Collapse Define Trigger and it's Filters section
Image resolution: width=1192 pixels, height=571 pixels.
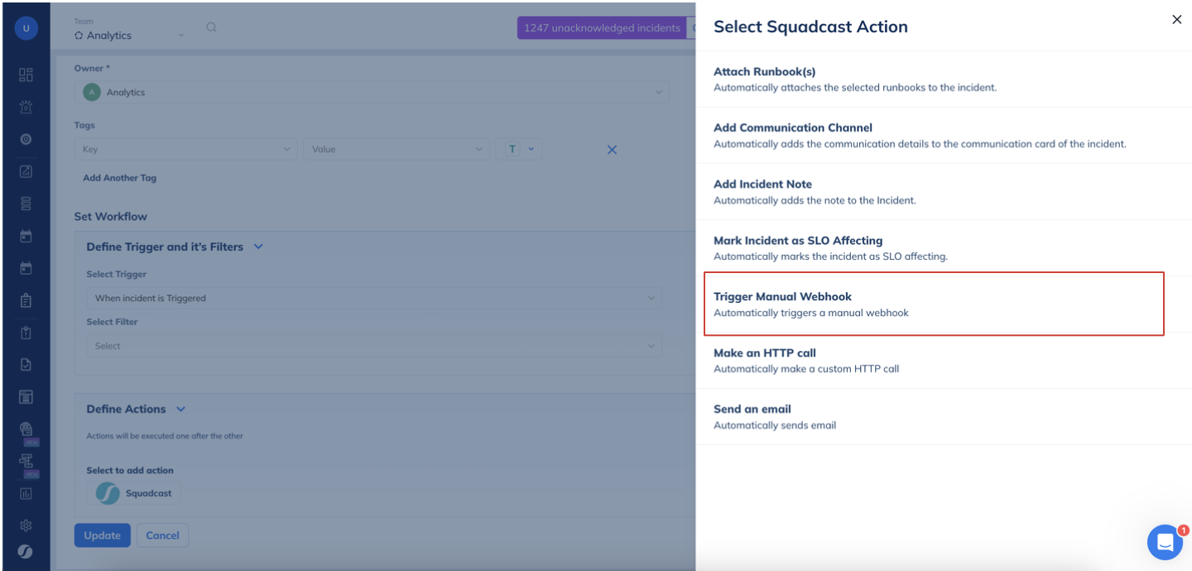tap(258, 247)
